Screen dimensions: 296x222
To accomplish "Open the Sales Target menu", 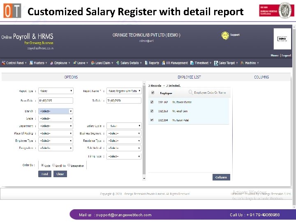I will (x=226, y=63).
